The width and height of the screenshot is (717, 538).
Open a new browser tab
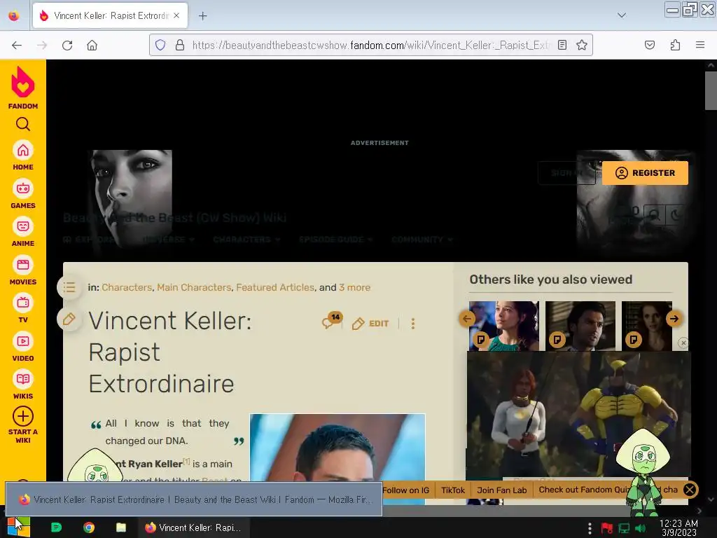(x=202, y=16)
